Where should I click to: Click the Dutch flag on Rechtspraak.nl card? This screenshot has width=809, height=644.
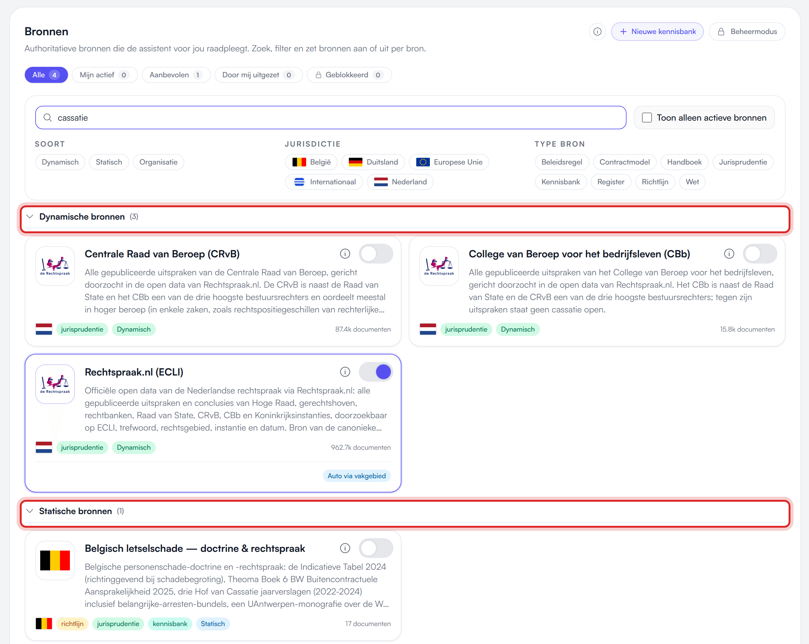44,447
